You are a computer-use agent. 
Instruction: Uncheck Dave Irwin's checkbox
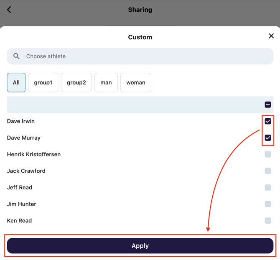coord(268,121)
